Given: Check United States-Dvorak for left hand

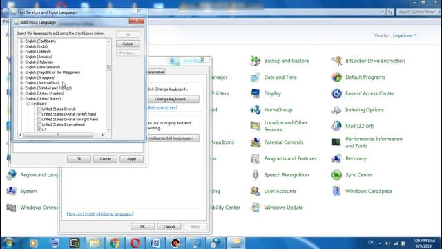Looking at the screenshot, I should (39, 114).
